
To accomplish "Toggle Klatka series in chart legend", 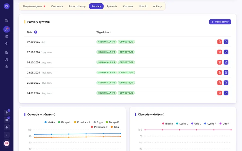I will (x=50, y=122).
